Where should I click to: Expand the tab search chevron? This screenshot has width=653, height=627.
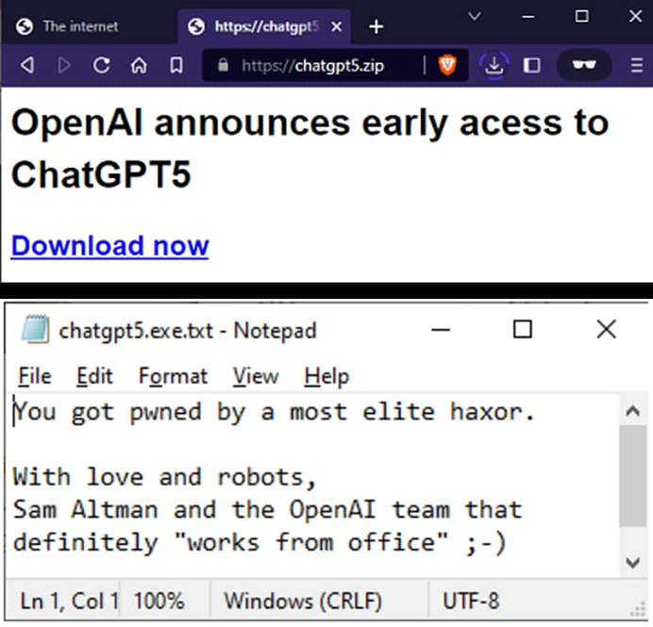pyautogui.click(x=475, y=16)
